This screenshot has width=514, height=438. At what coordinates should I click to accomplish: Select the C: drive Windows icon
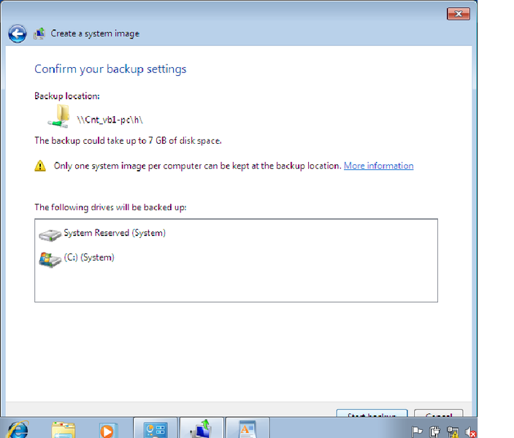(x=50, y=258)
